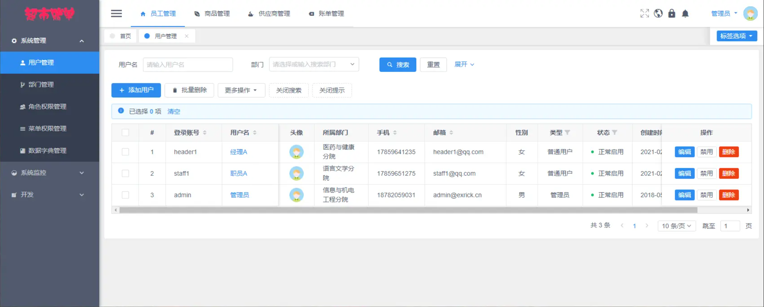Screen dimensions: 764x307
Task: Filter the 状态 column with funnel icon
Action: 615,133
